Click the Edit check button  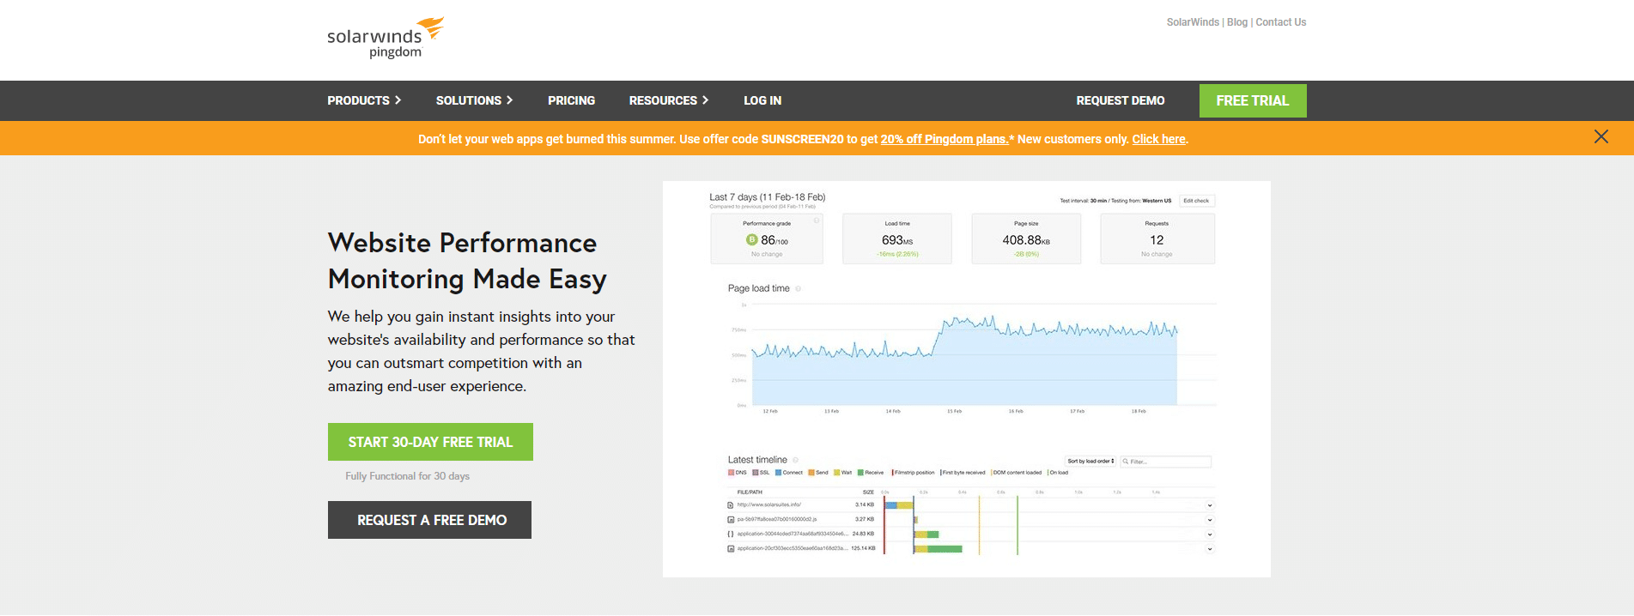(1196, 201)
